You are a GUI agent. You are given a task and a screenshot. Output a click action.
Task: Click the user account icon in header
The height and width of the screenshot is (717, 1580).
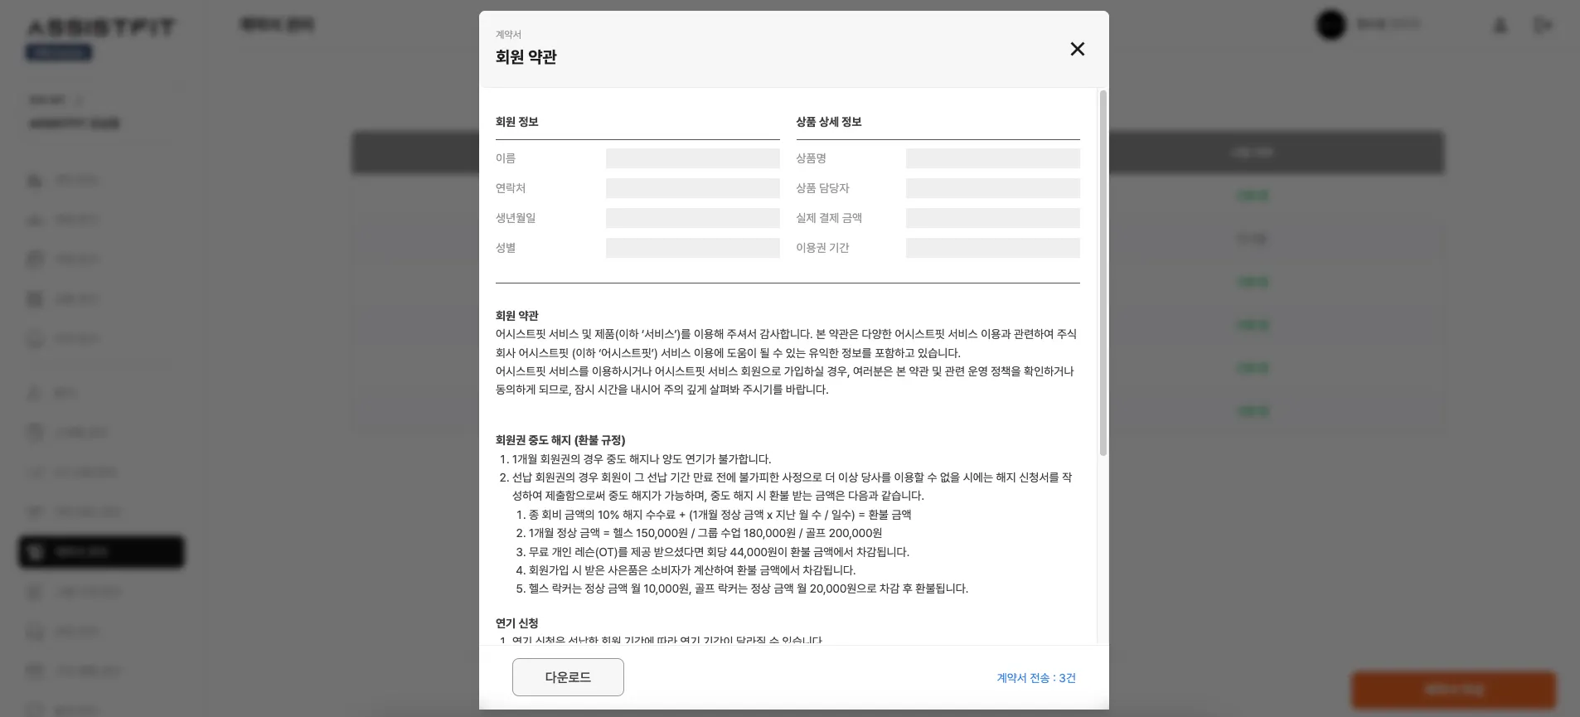[1500, 26]
